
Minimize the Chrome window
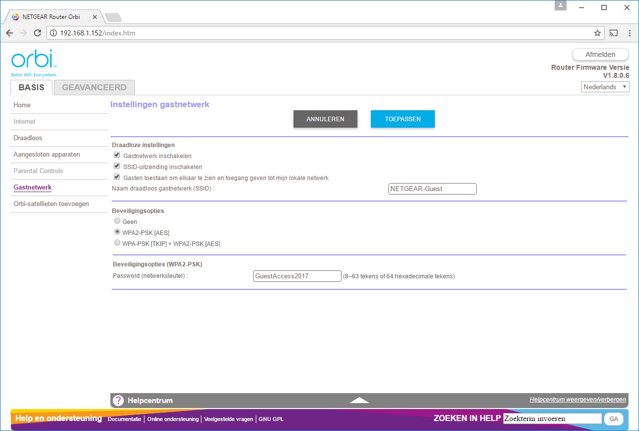[581, 7]
